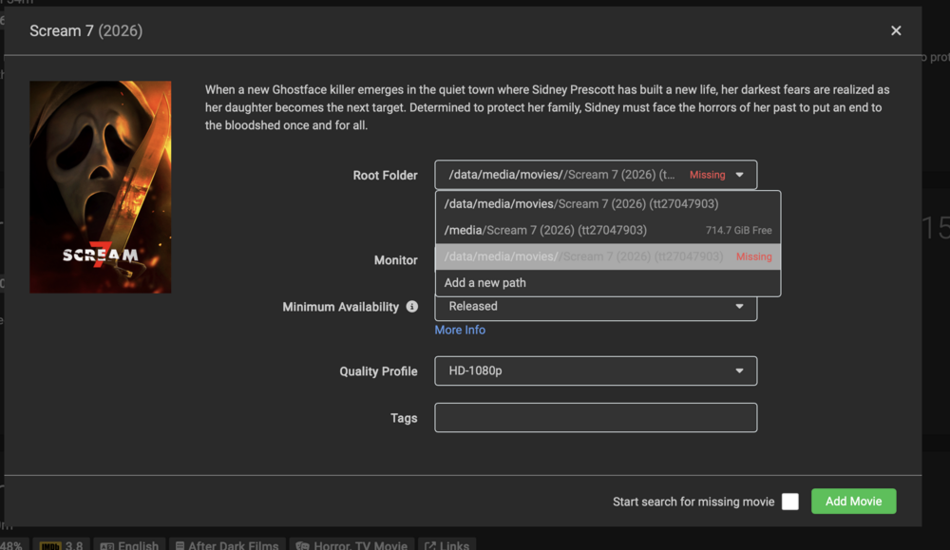This screenshot has width=950, height=550.
Task: Click the After Dark Films studio icon
Action: 180,546
